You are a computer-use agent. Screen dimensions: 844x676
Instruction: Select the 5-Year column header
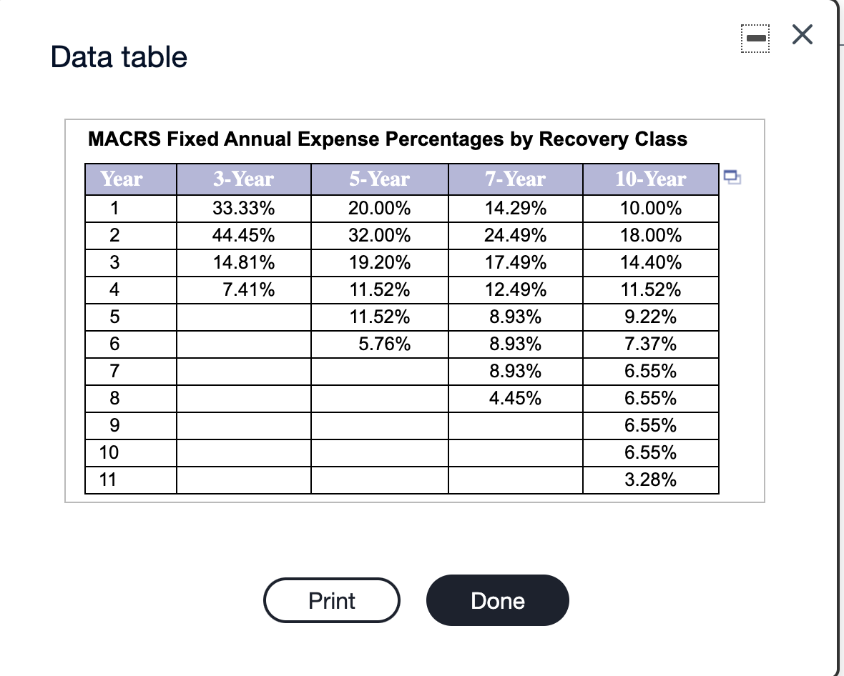click(379, 179)
